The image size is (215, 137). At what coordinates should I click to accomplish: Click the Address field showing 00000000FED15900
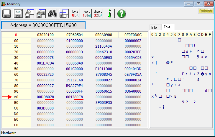coord(43,25)
